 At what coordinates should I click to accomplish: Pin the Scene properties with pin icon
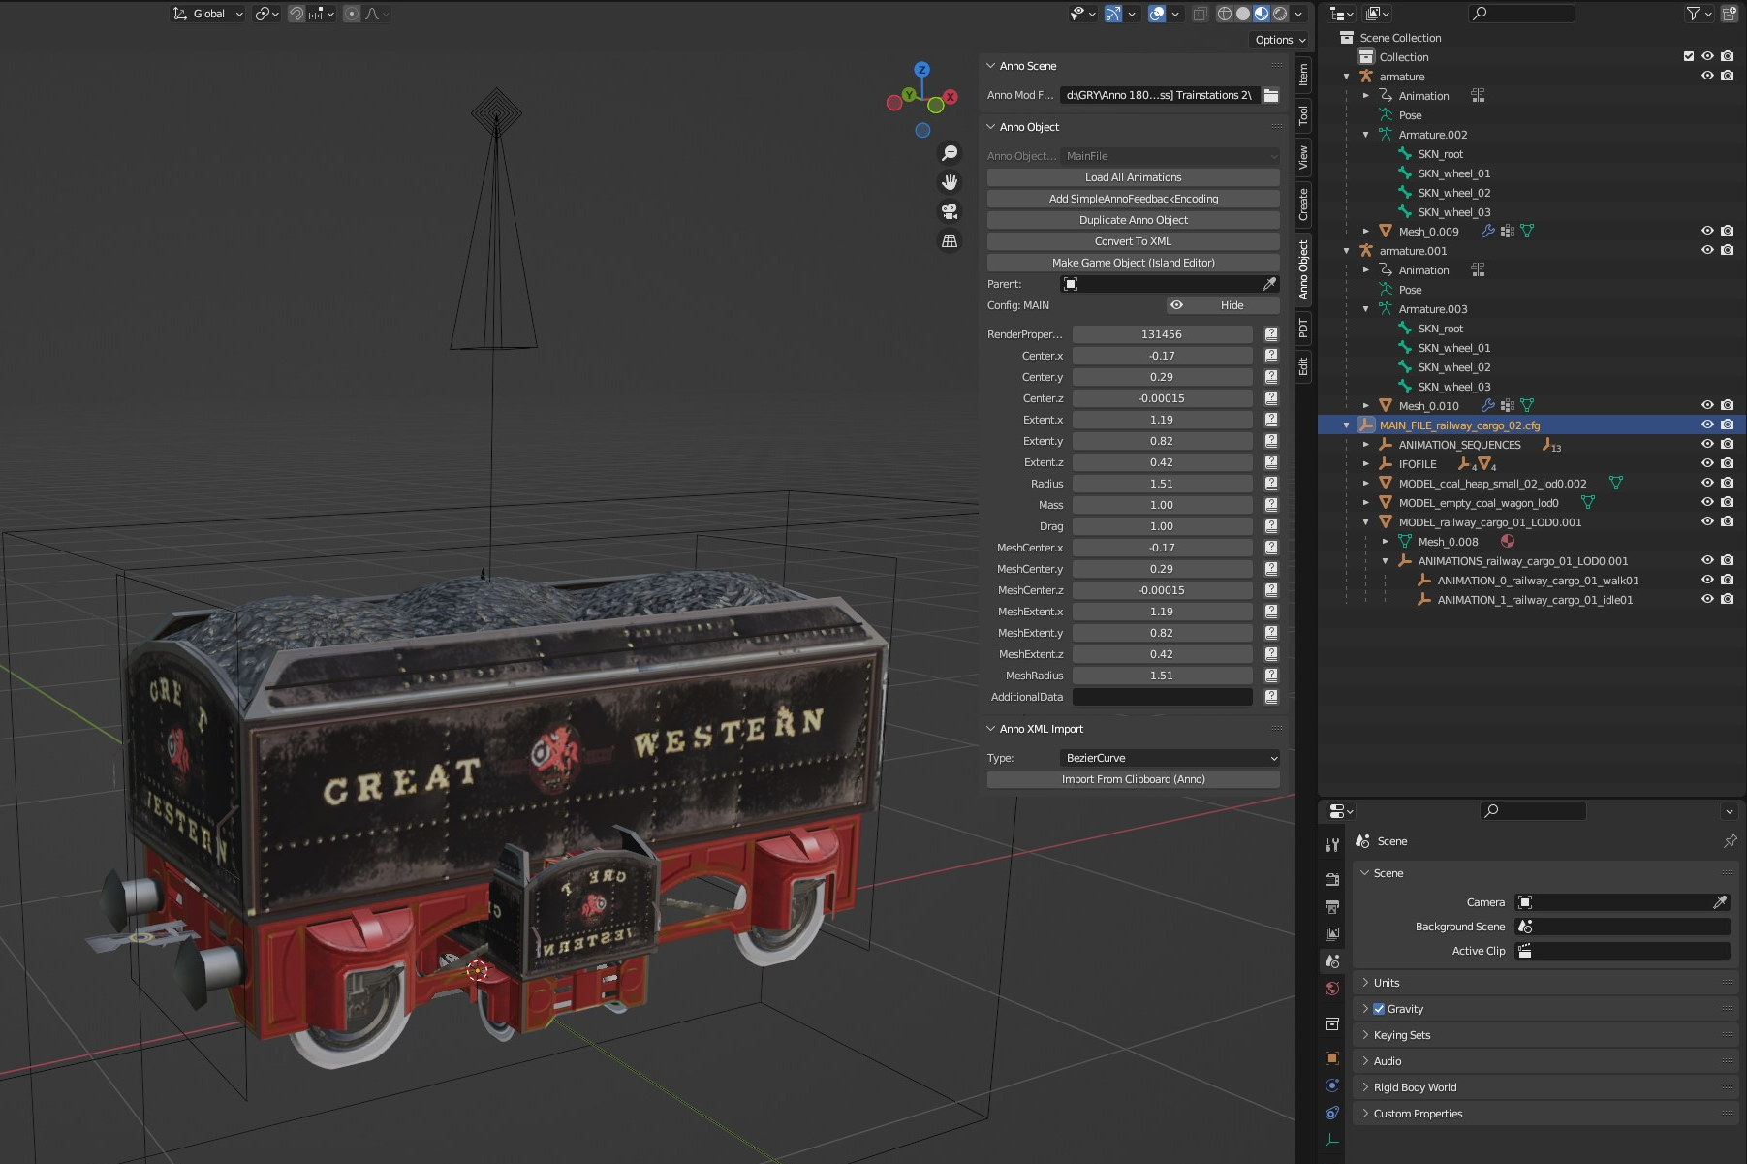click(1730, 841)
